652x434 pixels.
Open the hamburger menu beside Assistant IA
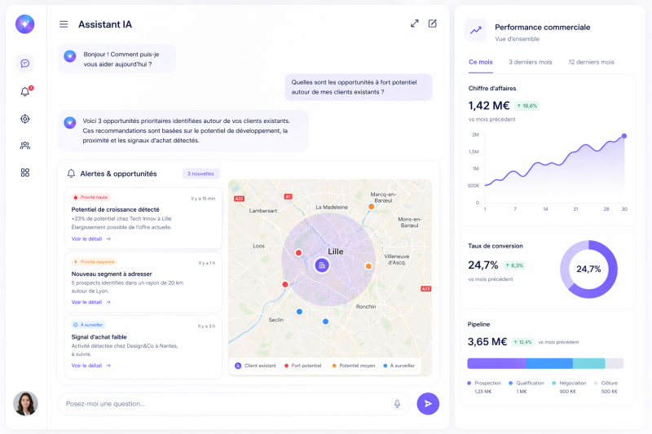click(x=64, y=24)
